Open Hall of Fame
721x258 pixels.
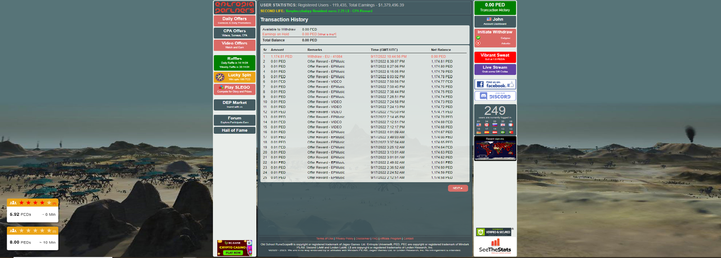pyautogui.click(x=234, y=130)
